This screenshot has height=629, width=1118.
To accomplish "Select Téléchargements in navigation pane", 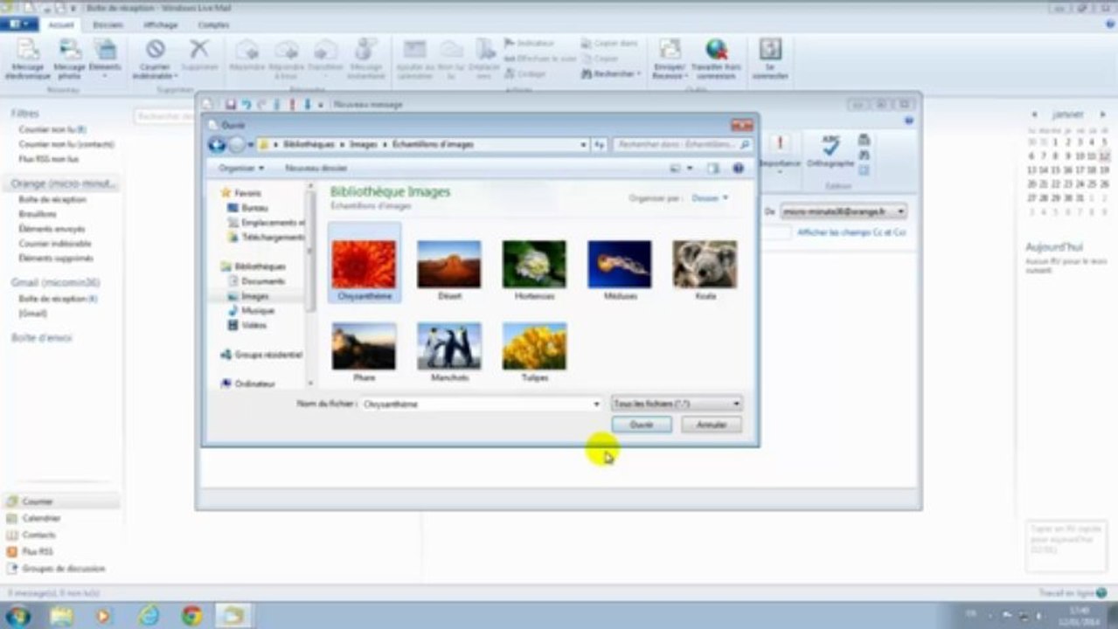I will tap(267, 237).
